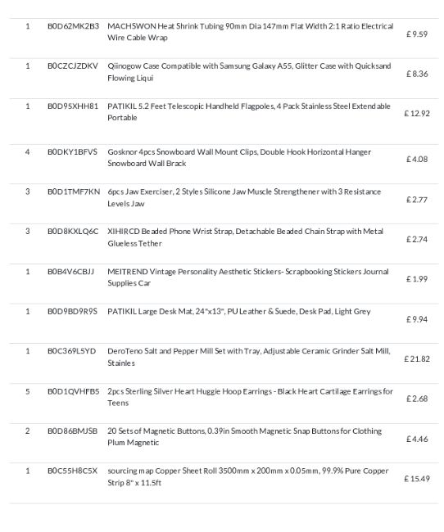444x532 pixels.
Task: Click ASIN B0CZCJZDKV
Action: tap(73, 65)
